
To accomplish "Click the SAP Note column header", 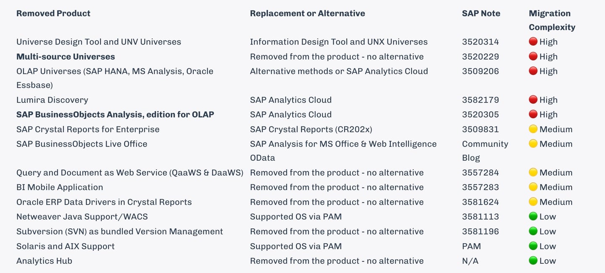I will click(481, 13).
